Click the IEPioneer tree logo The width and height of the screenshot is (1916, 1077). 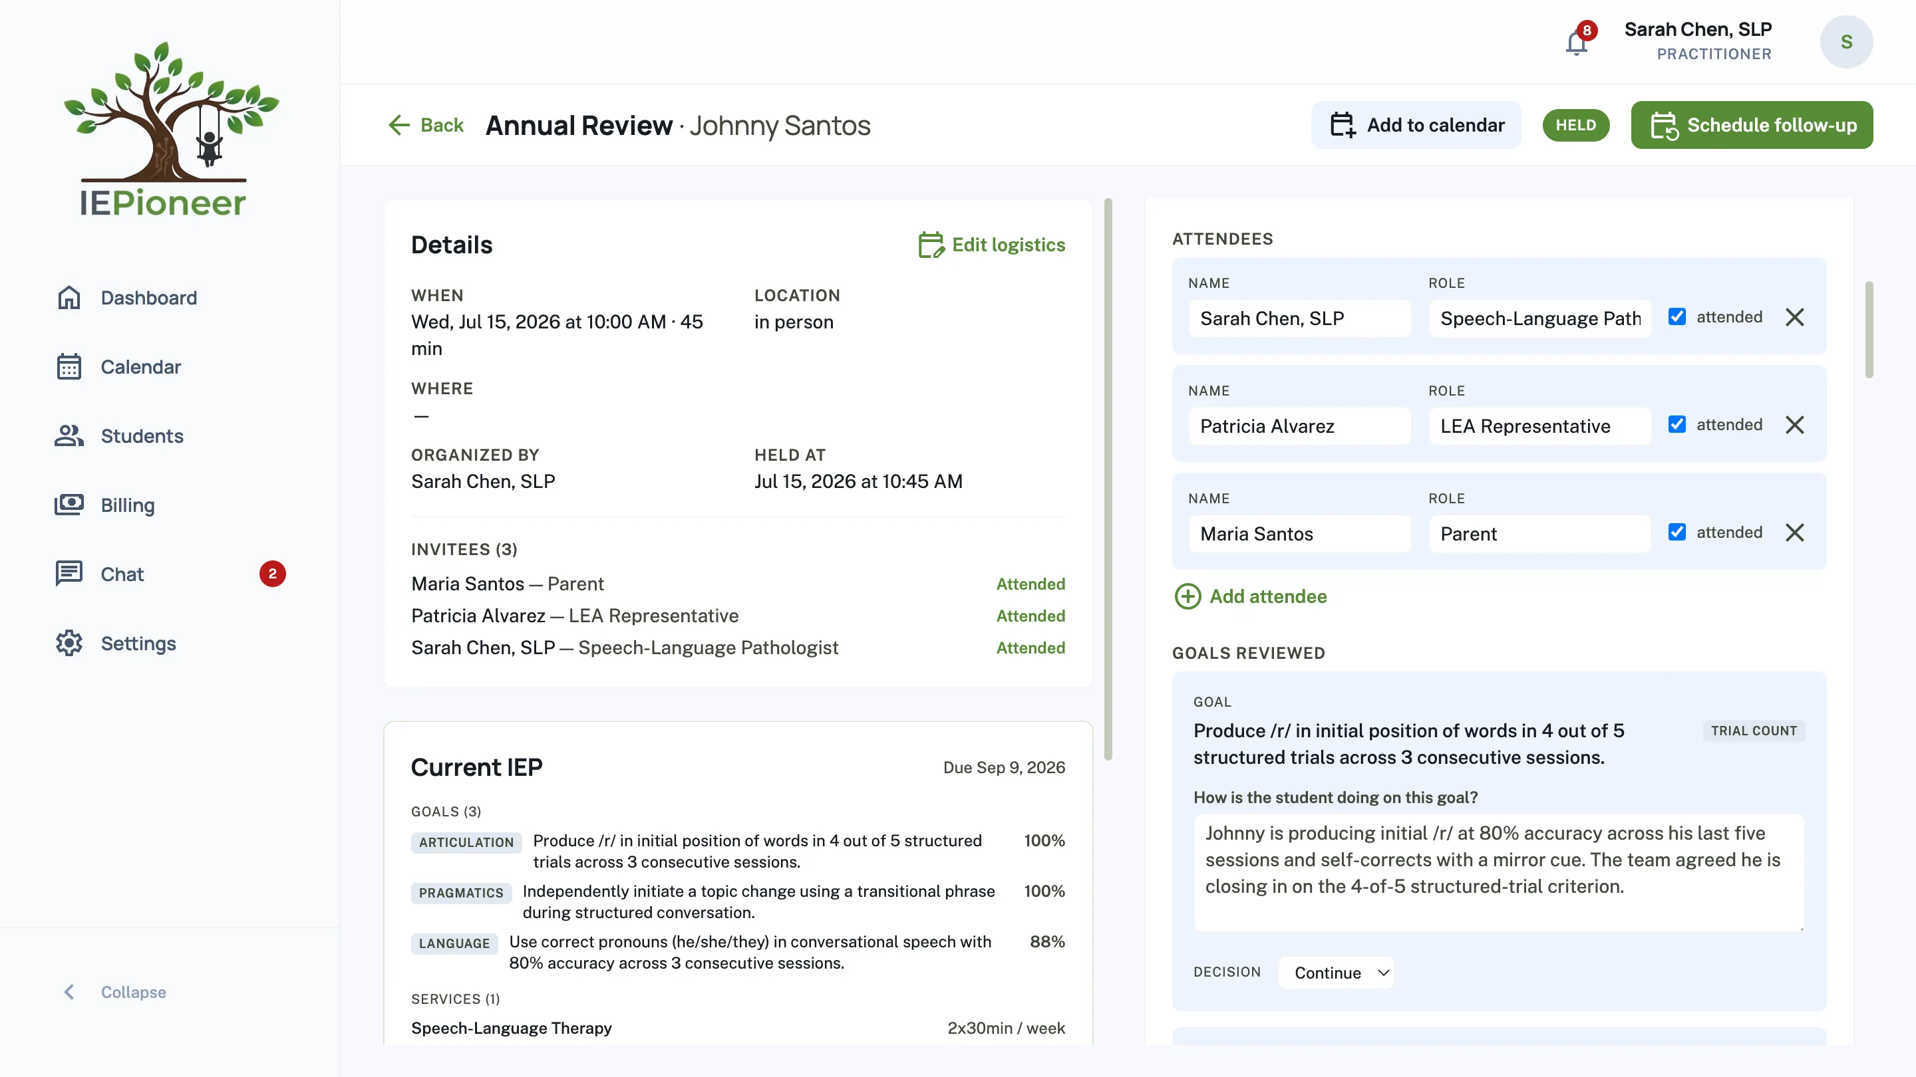tap(170, 130)
